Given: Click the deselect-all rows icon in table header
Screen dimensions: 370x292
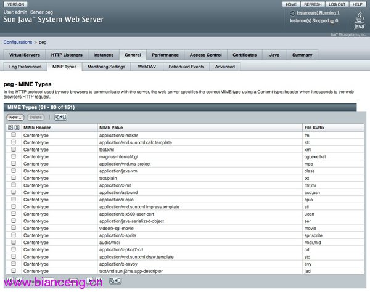Looking at the screenshot, I should 17,128.
